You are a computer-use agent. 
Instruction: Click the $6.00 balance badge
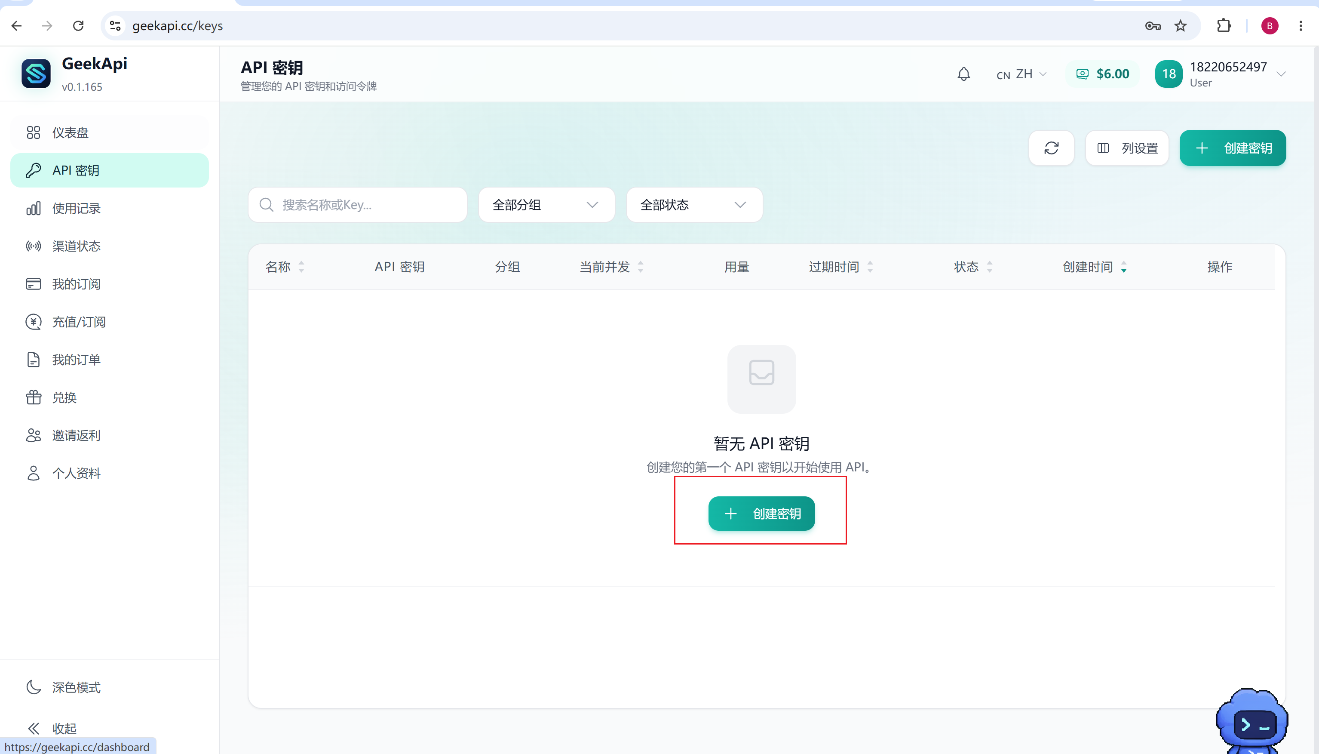1102,74
